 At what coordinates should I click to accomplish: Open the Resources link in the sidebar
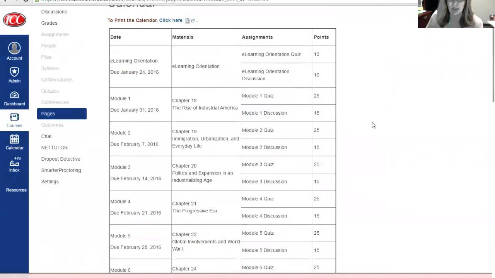16,190
